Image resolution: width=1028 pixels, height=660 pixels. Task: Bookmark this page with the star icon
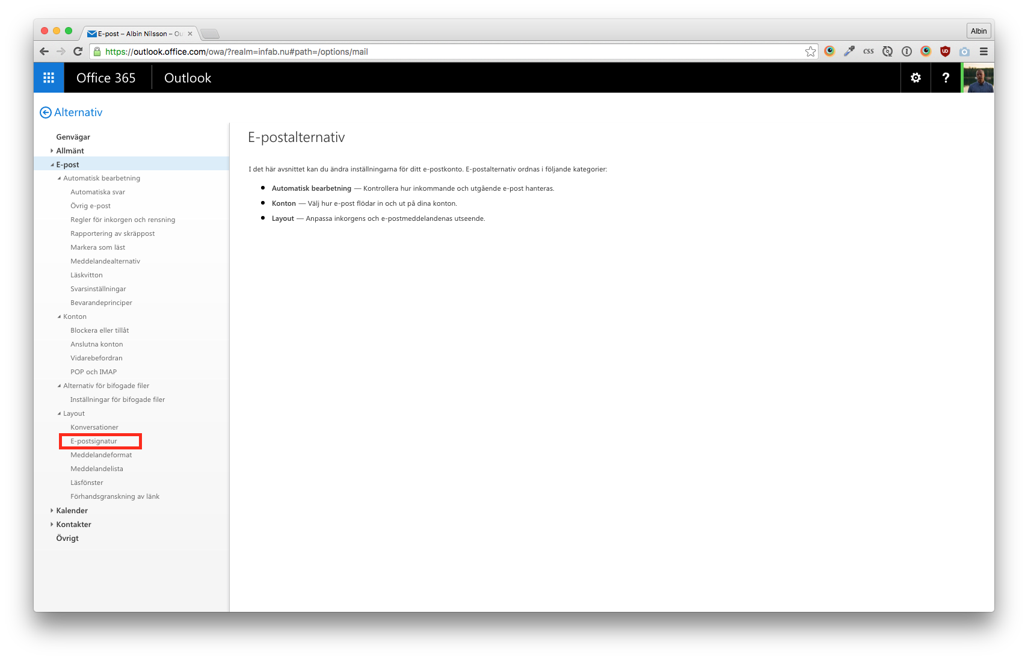[x=810, y=52]
